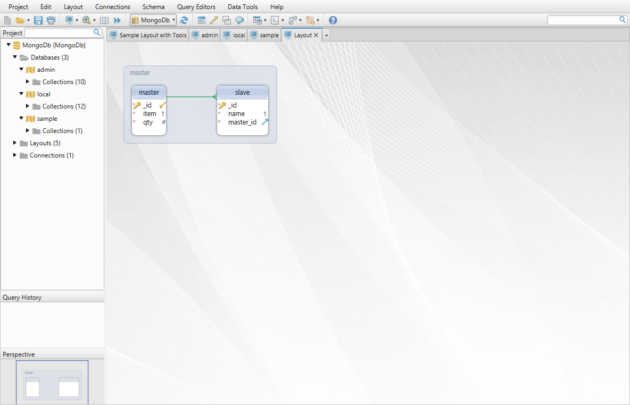The height and width of the screenshot is (405, 630).
Task: Collapse the admin database node
Action: [21, 69]
